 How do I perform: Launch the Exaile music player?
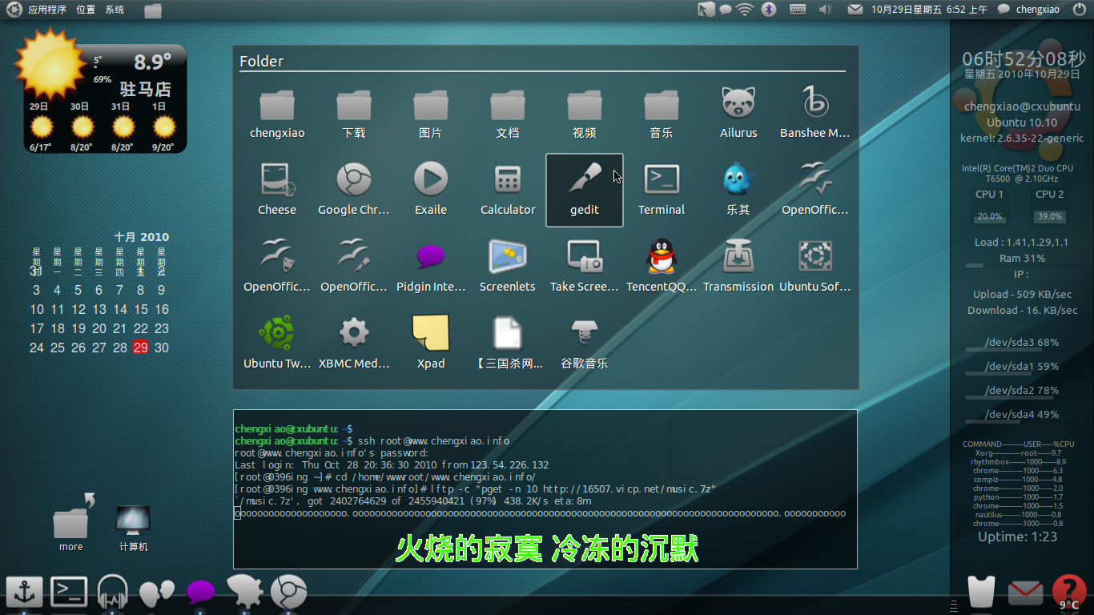pyautogui.click(x=431, y=191)
